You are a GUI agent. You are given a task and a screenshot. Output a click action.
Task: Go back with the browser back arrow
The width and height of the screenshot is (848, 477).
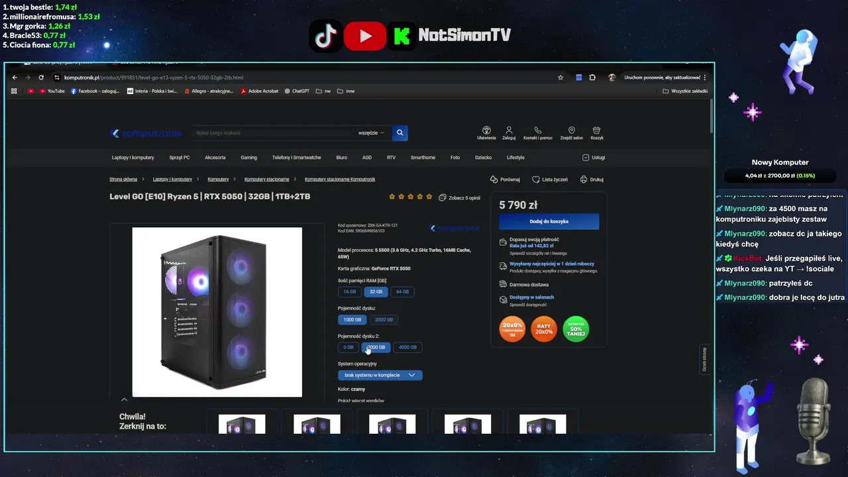15,78
